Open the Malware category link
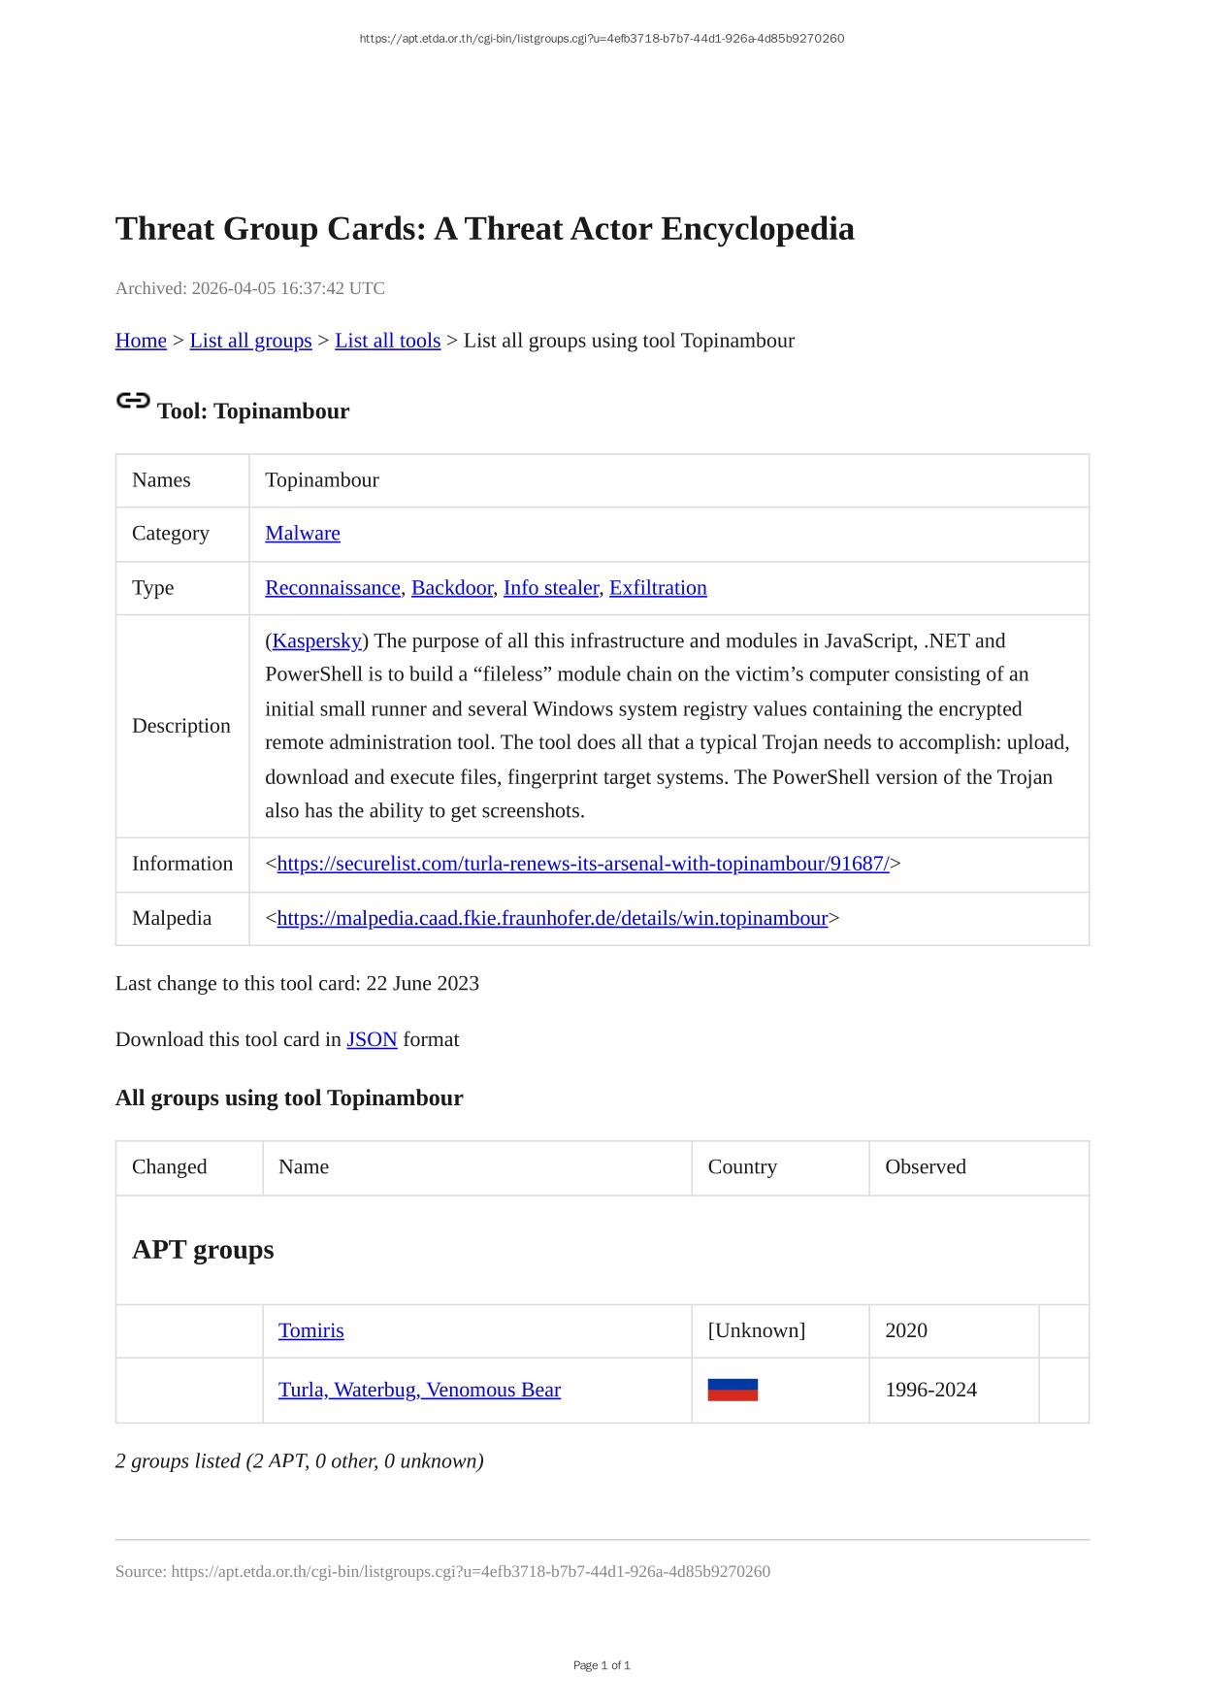 [x=303, y=534]
